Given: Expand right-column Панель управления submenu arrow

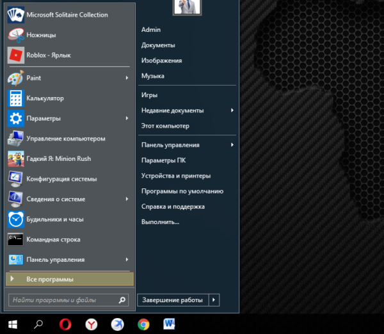Looking at the screenshot, I should [232, 145].
